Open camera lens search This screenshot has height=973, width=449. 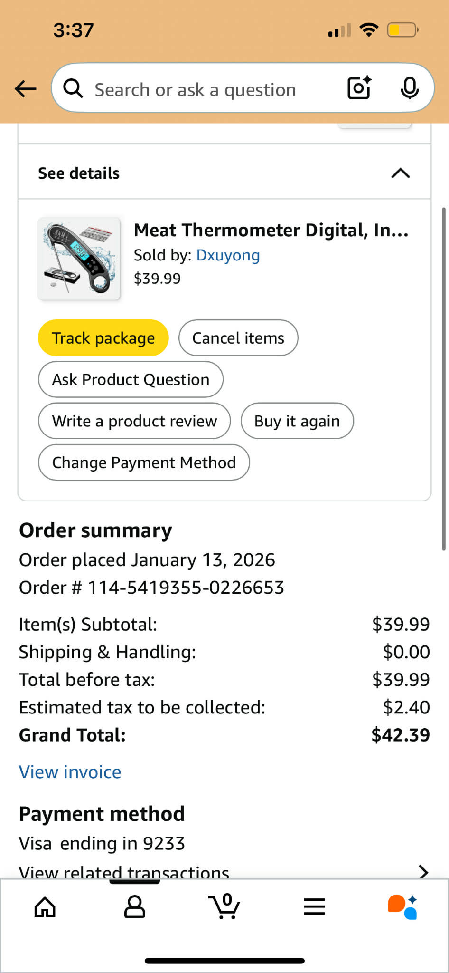pos(359,88)
